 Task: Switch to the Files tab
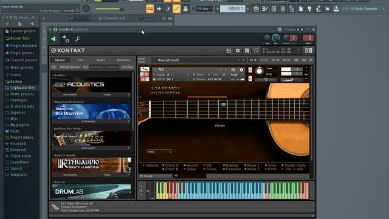pos(80,60)
